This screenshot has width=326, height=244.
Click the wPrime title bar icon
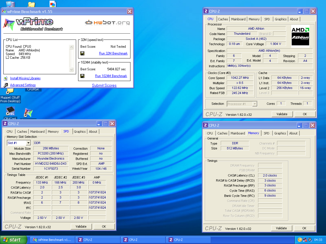click(x=4, y=11)
